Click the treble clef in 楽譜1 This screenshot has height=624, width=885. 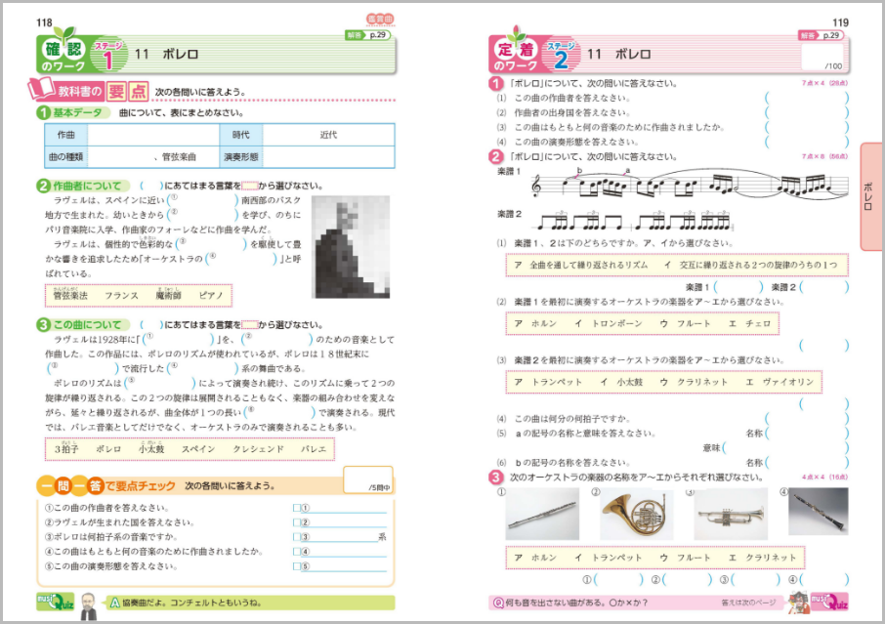[x=536, y=186]
